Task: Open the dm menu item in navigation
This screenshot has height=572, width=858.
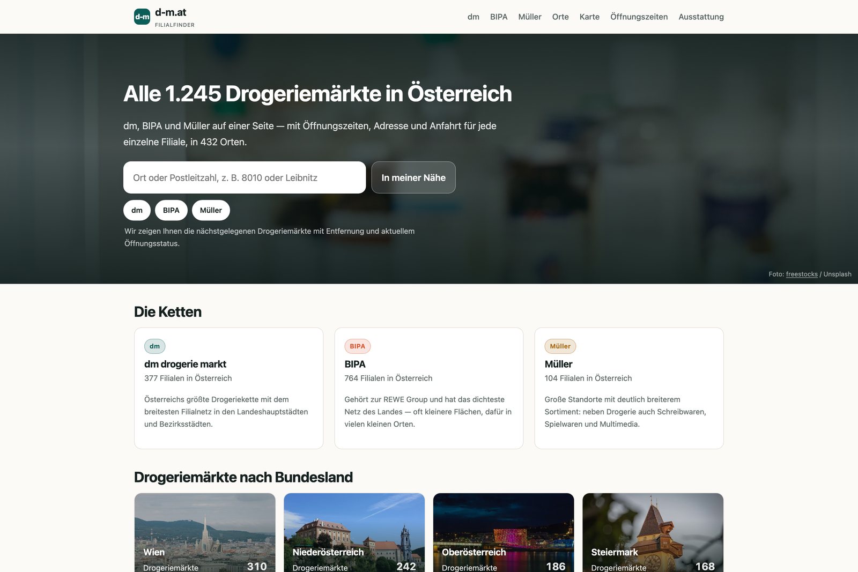Action: (473, 17)
